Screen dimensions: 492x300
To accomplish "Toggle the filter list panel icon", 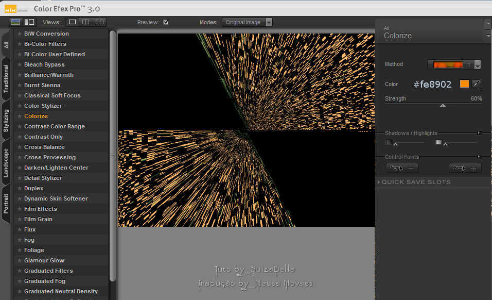I will tap(29, 22).
